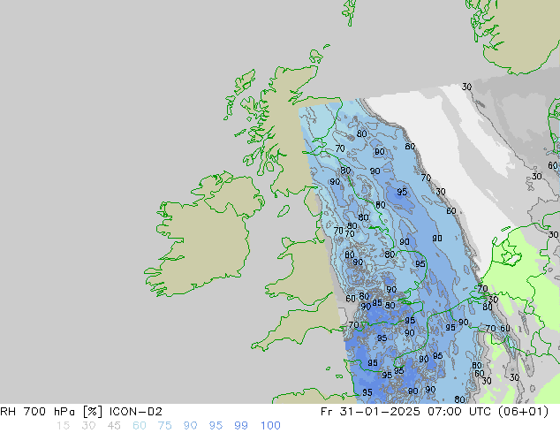The image size is (560, 433).
Task: Click the 100 legend value
Action: 270,426
